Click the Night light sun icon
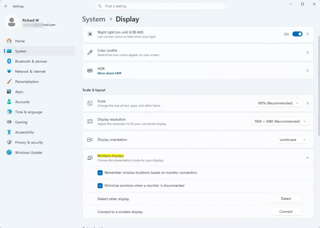The image size is (320, 228). point(90,34)
